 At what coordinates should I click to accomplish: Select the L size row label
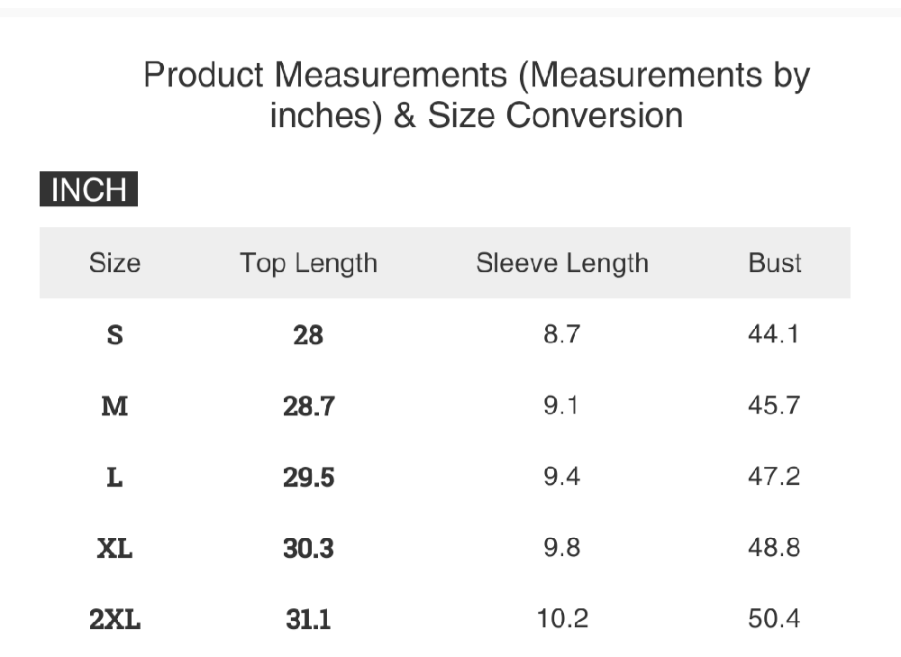[114, 478]
